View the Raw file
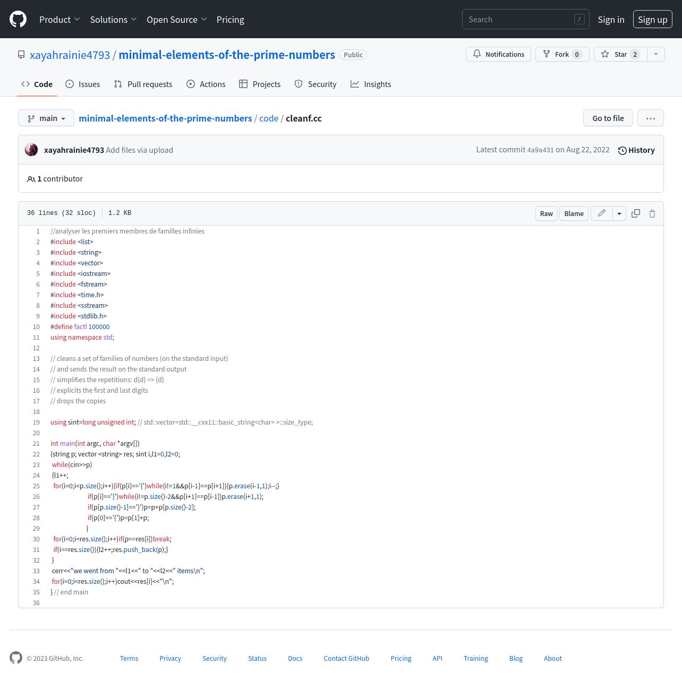Image resolution: width=682 pixels, height=690 pixels. (x=546, y=213)
